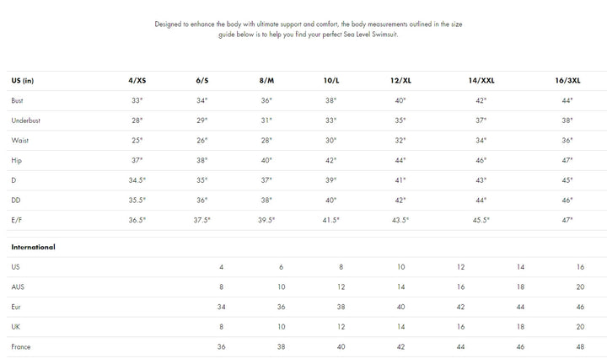The width and height of the screenshot is (607, 364).
Task: Click the US (in) table header
Action: click(23, 80)
